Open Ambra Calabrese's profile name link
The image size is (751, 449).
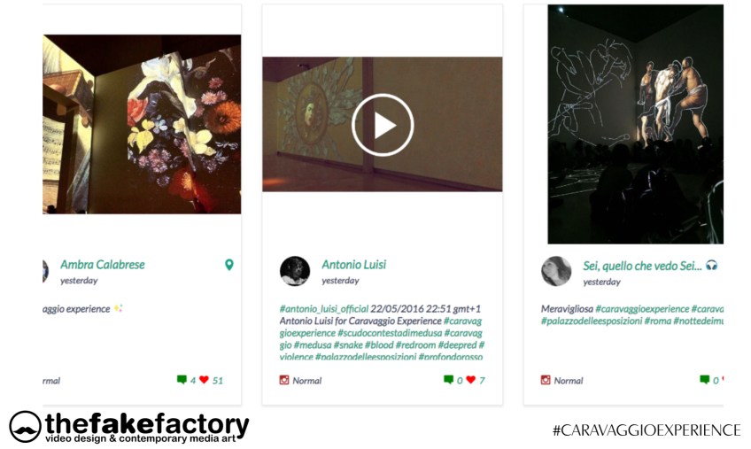coord(103,265)
